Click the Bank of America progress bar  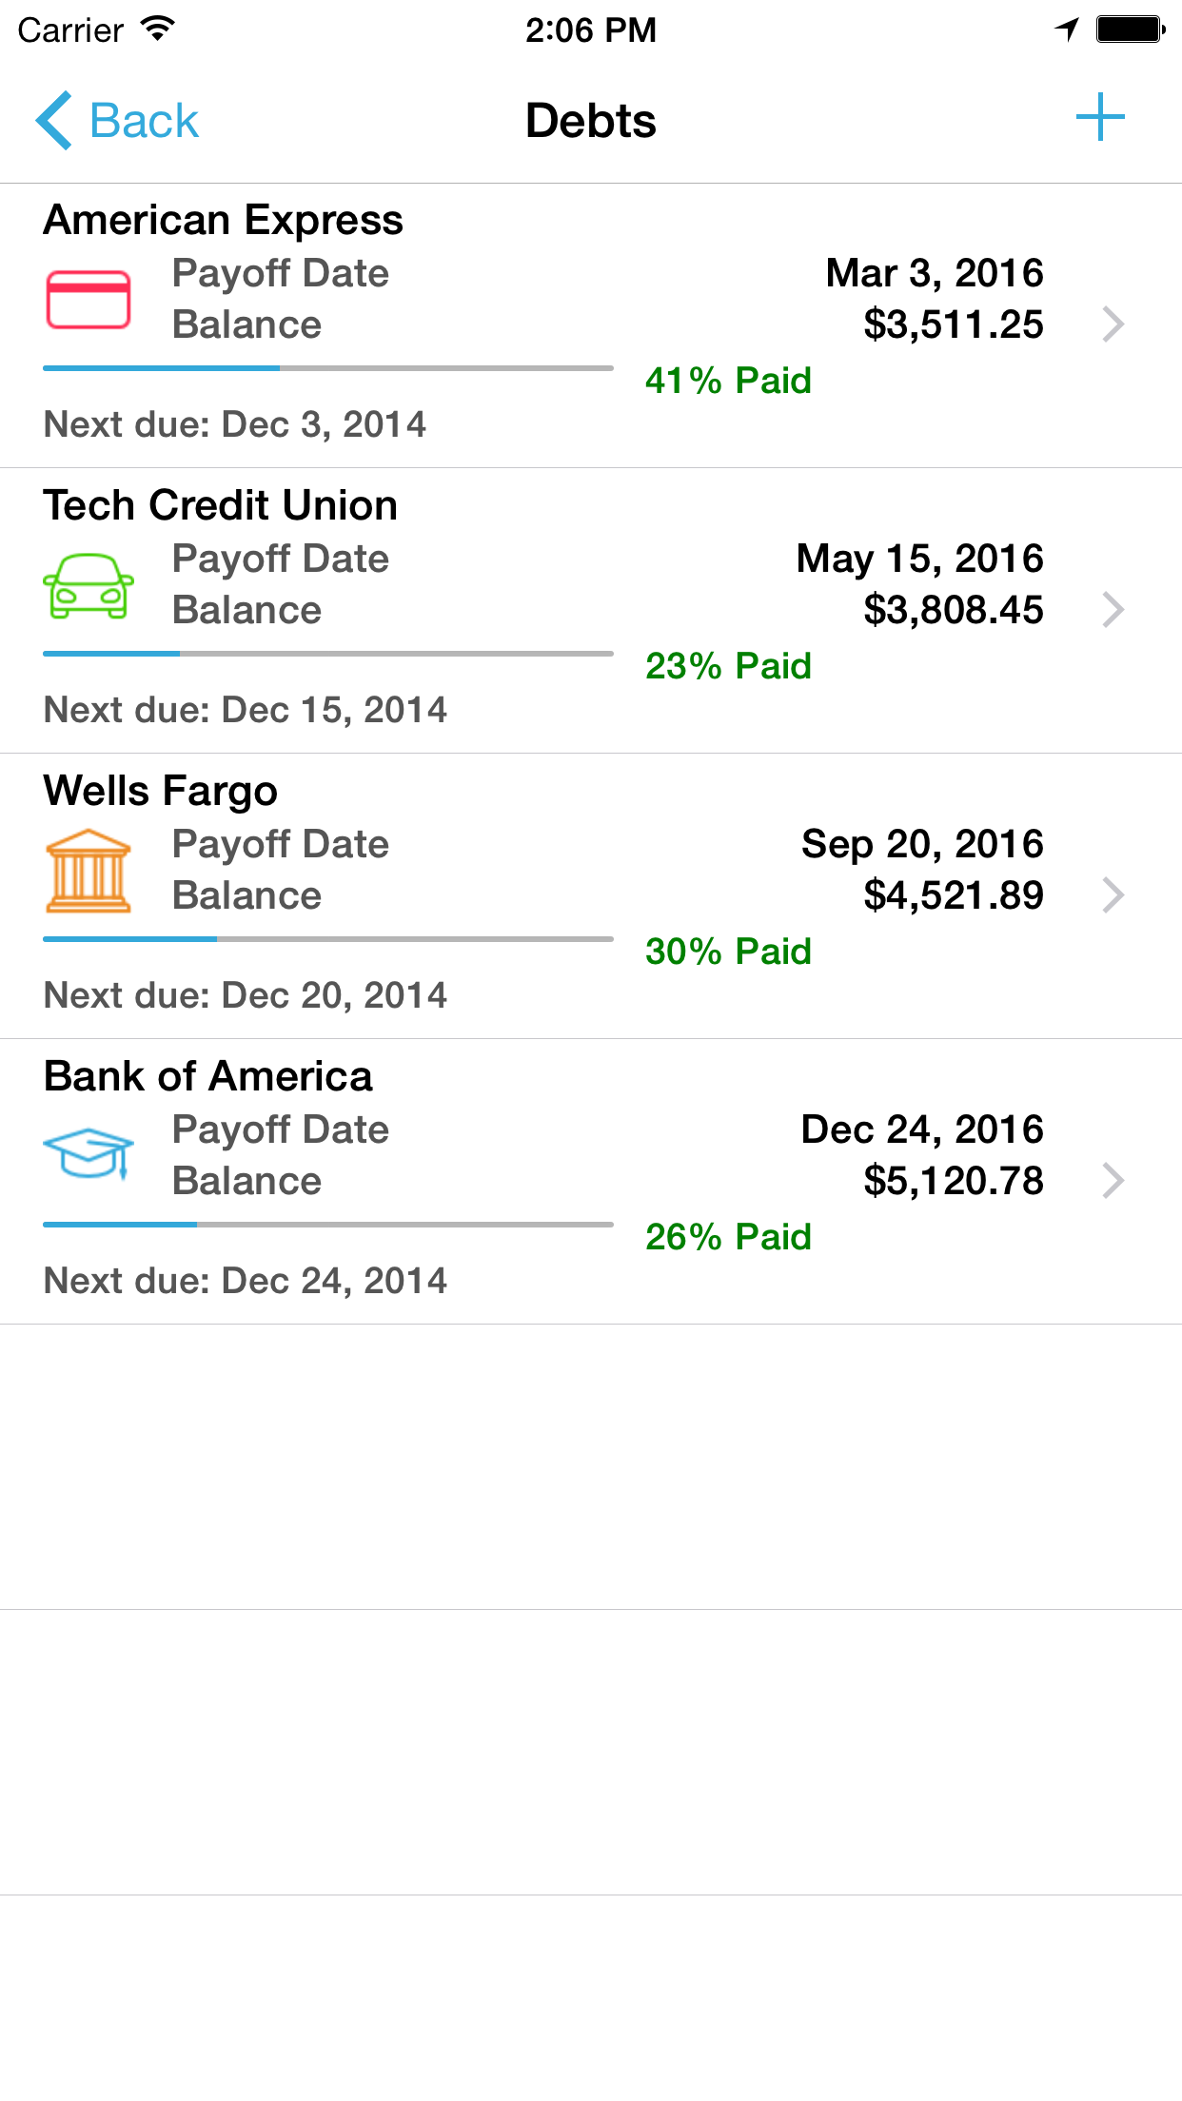[328, 1225]
